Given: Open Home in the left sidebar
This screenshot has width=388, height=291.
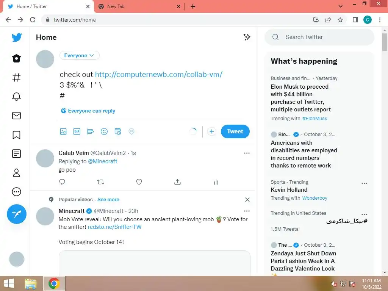Looking at the screenshot, I should tap(16, 58).
